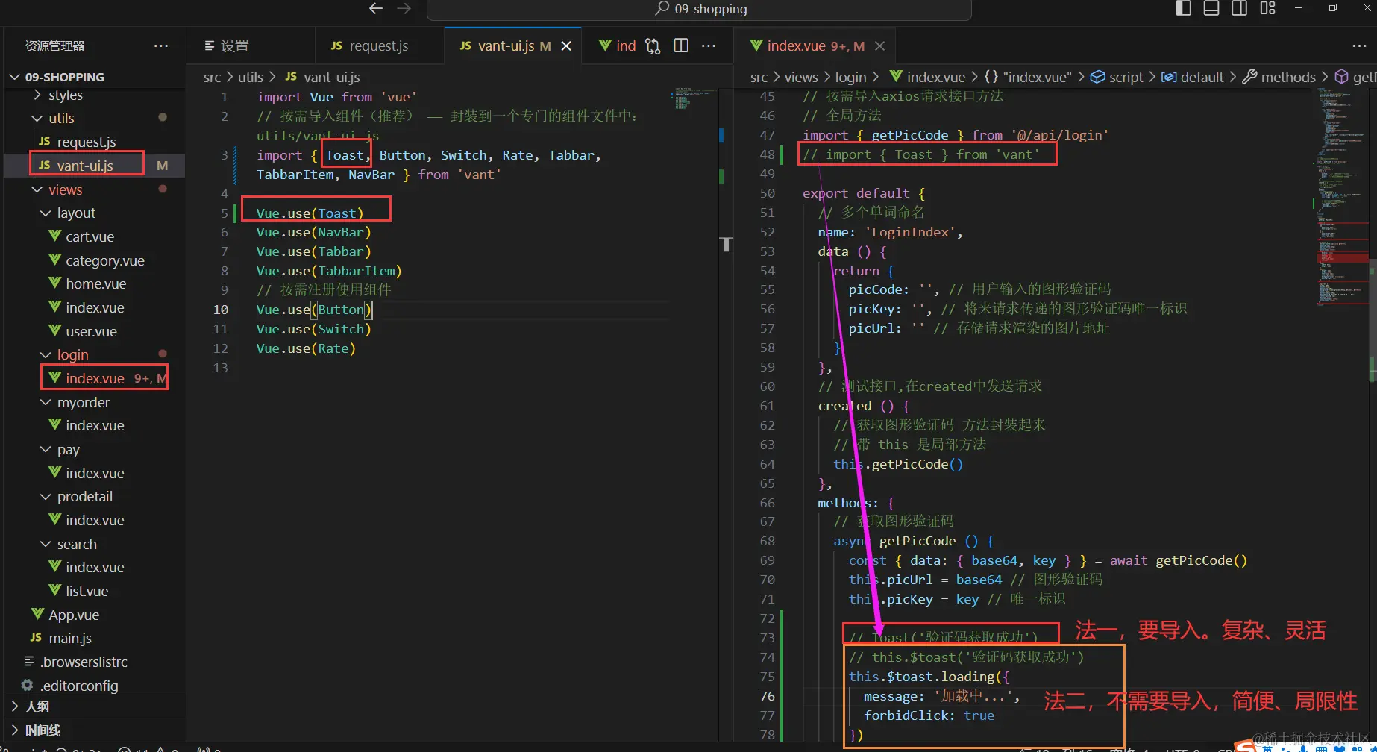Screen dimensions: 1377x752
Task: Open user.vue file
Action: [x=91, y=331]
